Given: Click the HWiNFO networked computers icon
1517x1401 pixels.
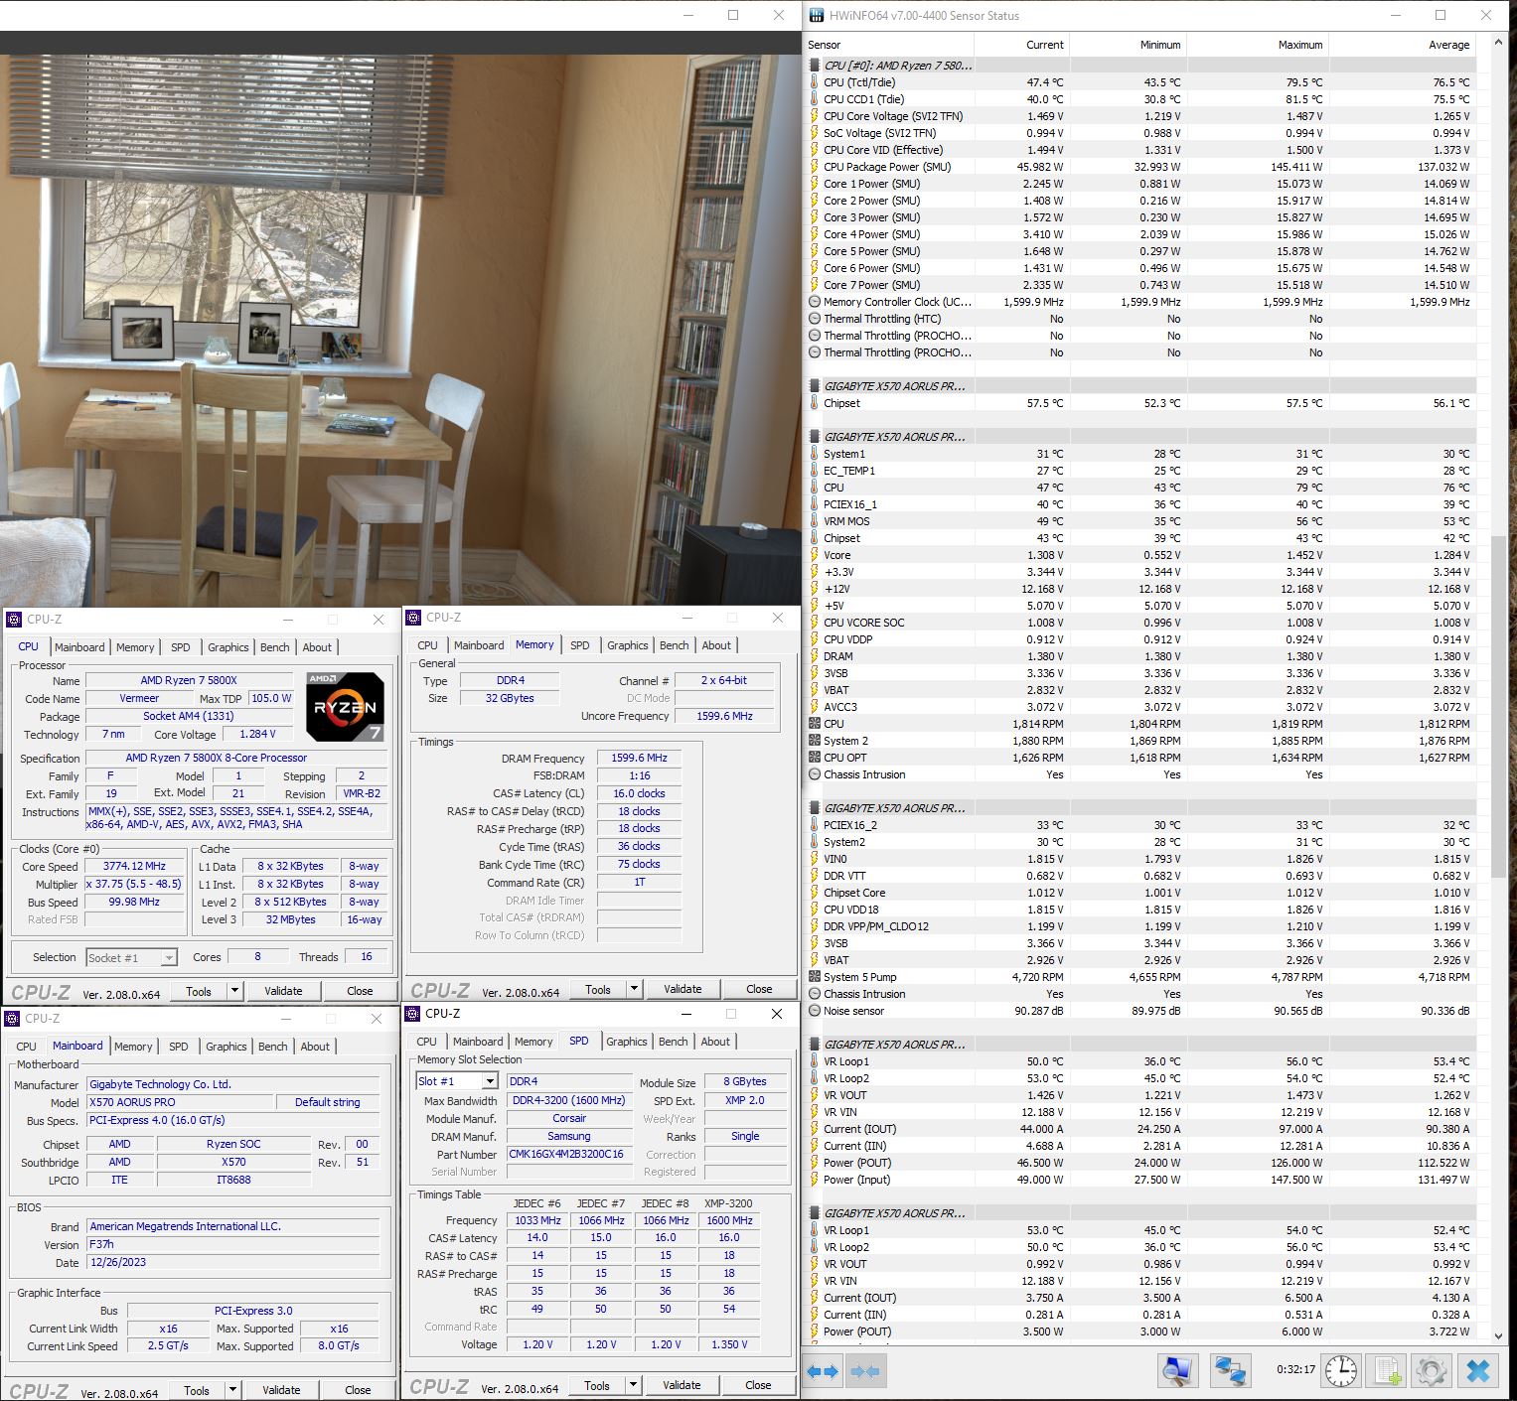Looking at the screenshot, I should (1230, 1371).
